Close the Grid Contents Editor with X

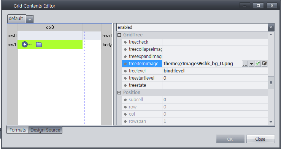pos(272,6)
